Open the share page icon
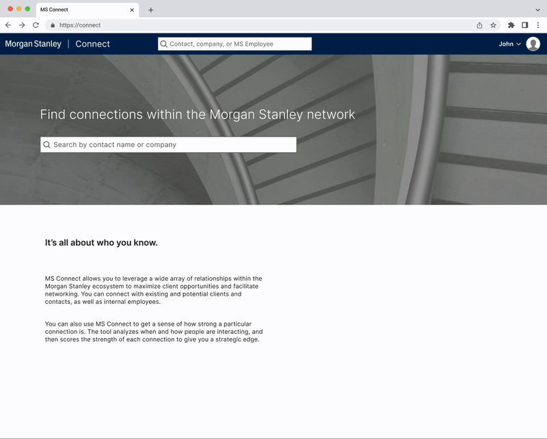This screenshot has height=439, width=547. (480, 25)
